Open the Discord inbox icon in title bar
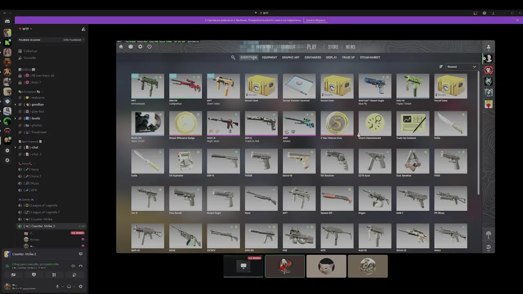Image resolution: width=523 pixels, height=294 pixels. tap(475, 13)
